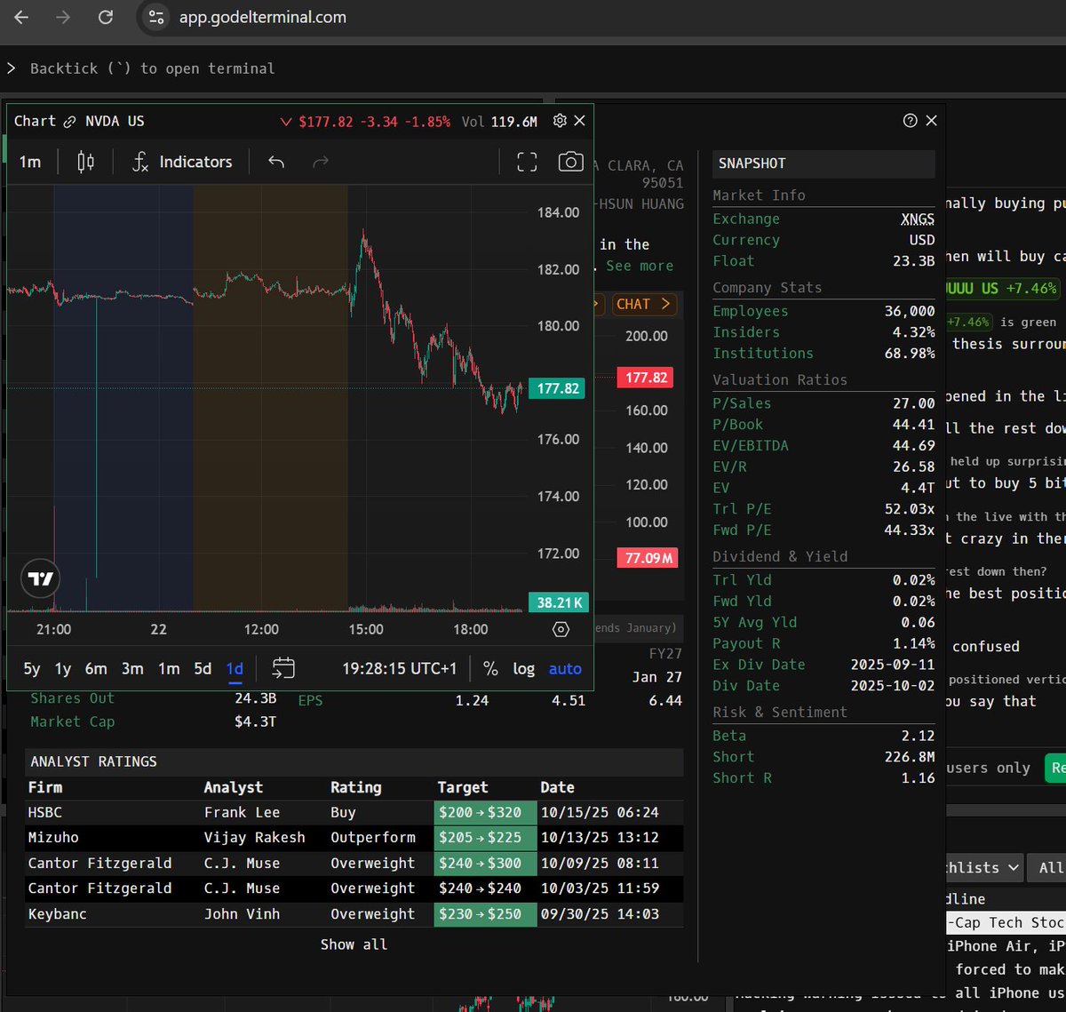Select the 1y time range

63,669
